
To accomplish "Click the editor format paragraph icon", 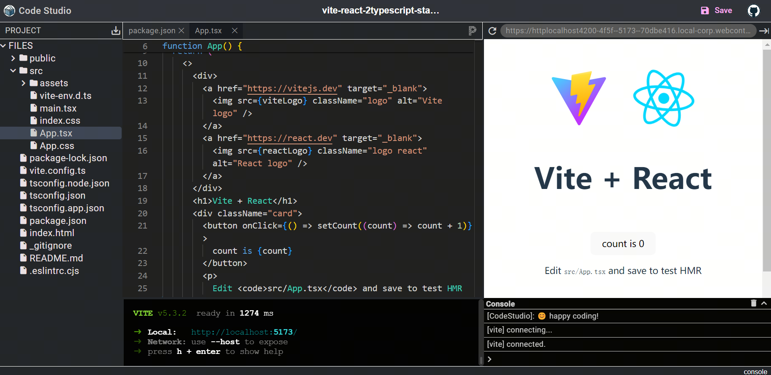I will coord(472,30).
